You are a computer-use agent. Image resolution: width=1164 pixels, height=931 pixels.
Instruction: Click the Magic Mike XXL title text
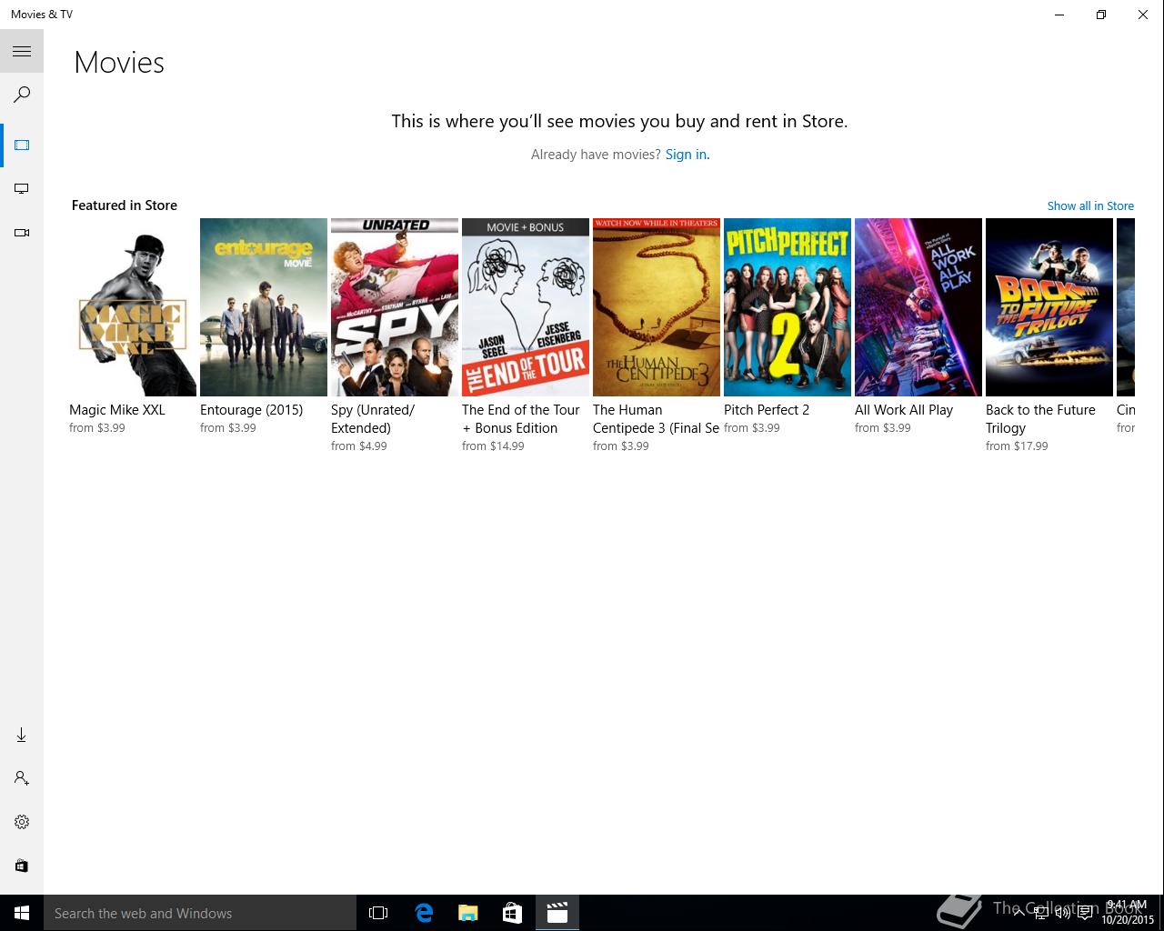117,410
